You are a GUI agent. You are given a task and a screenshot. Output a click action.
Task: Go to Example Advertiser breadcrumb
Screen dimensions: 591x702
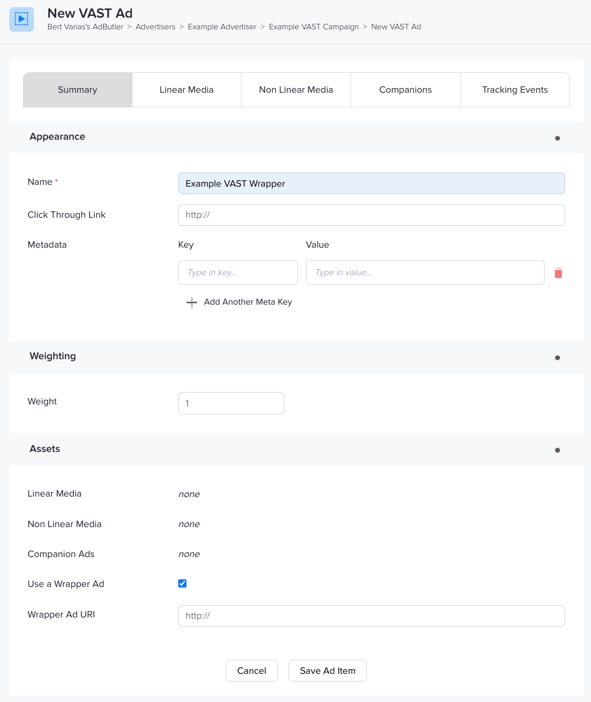(x=222, y=27)
